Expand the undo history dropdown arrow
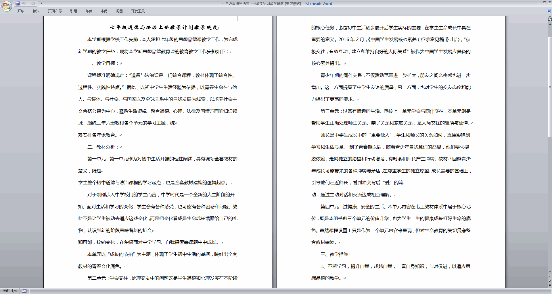Screen dimensions: 552x294 tap(28, 3)
